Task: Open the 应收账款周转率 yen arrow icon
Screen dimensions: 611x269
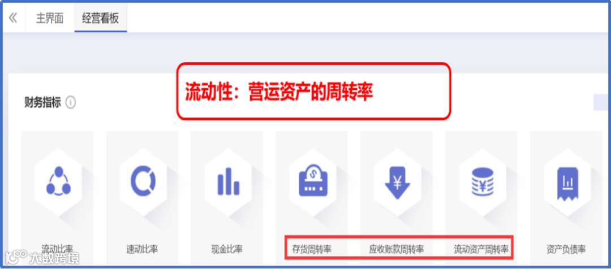Action: (x=398, y=182)
